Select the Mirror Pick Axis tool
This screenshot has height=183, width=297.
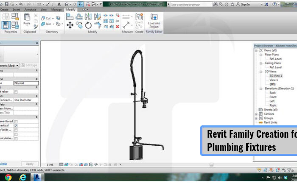pos(88,17)
